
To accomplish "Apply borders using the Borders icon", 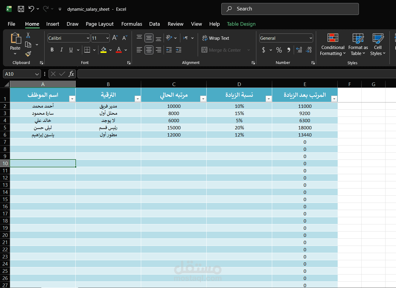I will coord(87,50).
